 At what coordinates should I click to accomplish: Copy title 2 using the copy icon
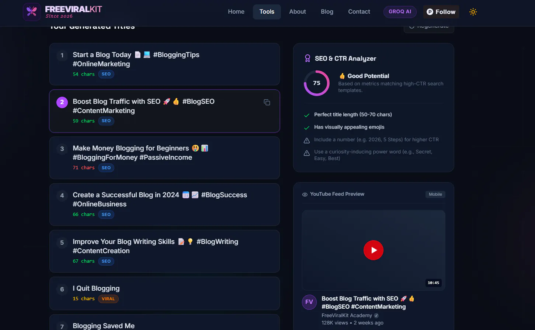tap(267, 102)
